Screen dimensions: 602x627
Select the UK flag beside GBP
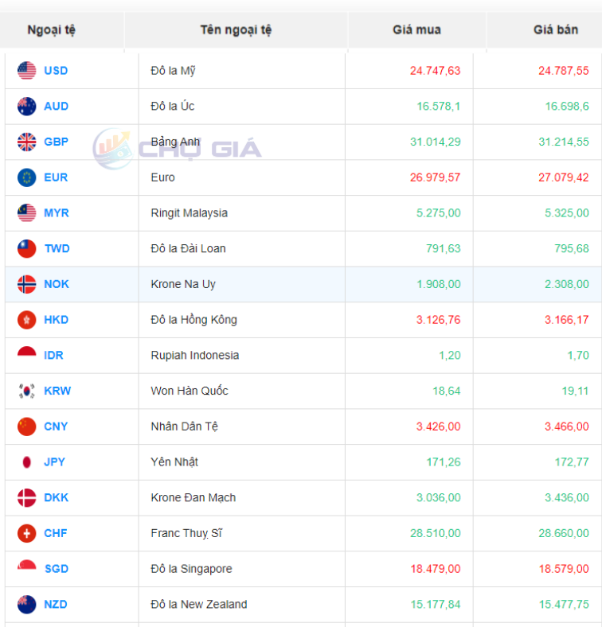tap(27, 142)
